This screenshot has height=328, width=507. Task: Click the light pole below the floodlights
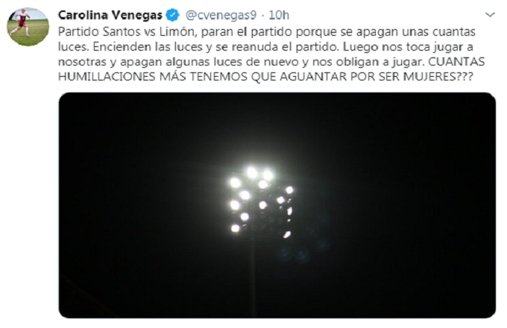[x=253, y=278]
